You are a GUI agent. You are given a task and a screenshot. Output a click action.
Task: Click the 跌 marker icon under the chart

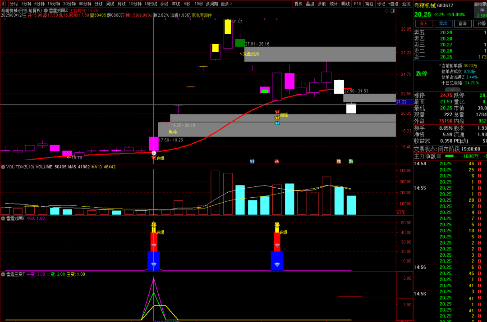(x=351, y=161)
